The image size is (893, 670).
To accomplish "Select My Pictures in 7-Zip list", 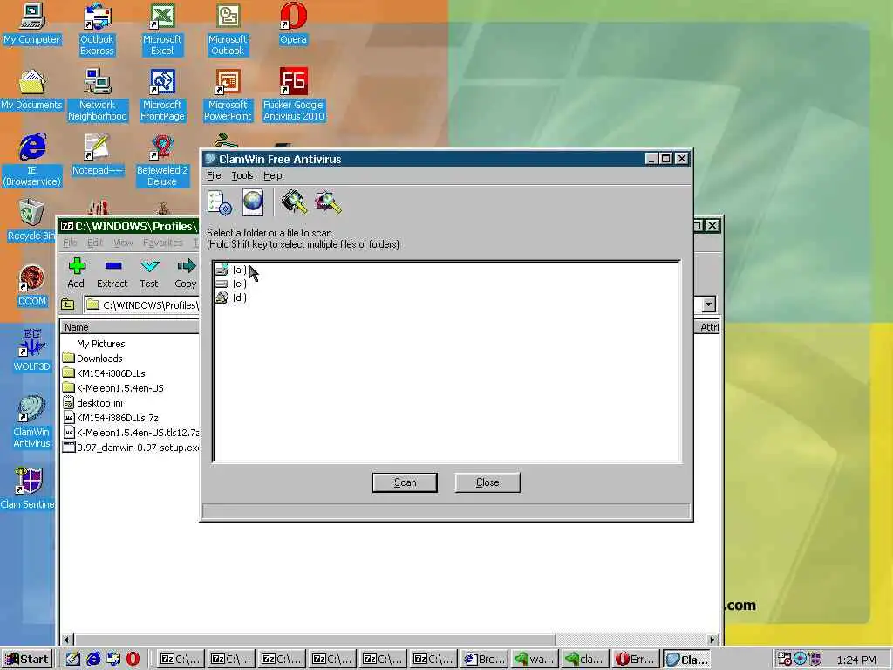I will [101, 344].
